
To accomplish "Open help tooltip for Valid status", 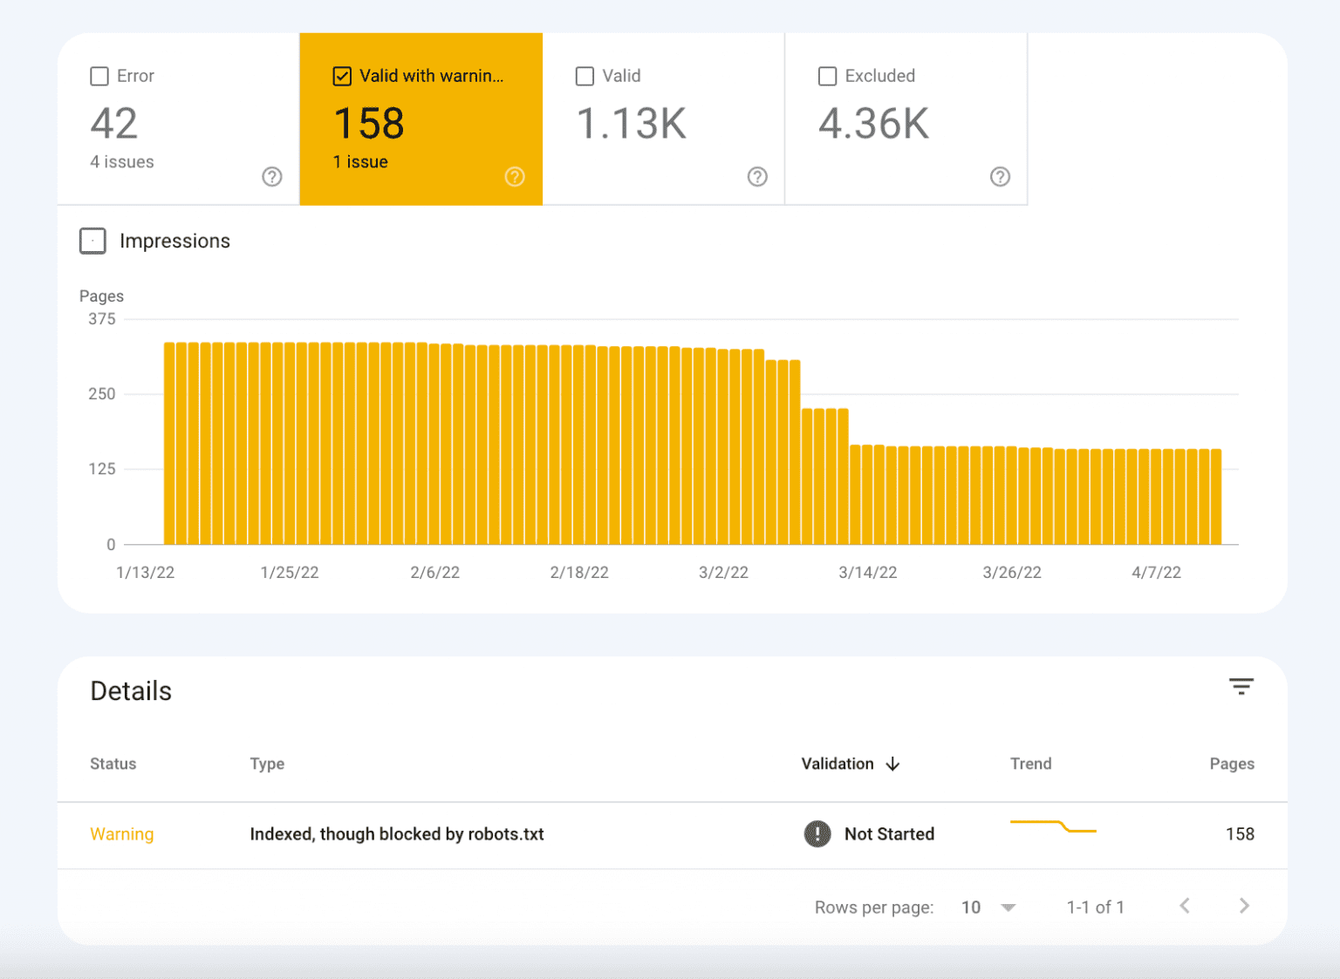I will tap(757, 177).
